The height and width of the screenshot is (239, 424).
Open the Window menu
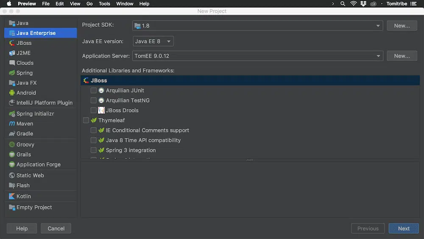125,4
